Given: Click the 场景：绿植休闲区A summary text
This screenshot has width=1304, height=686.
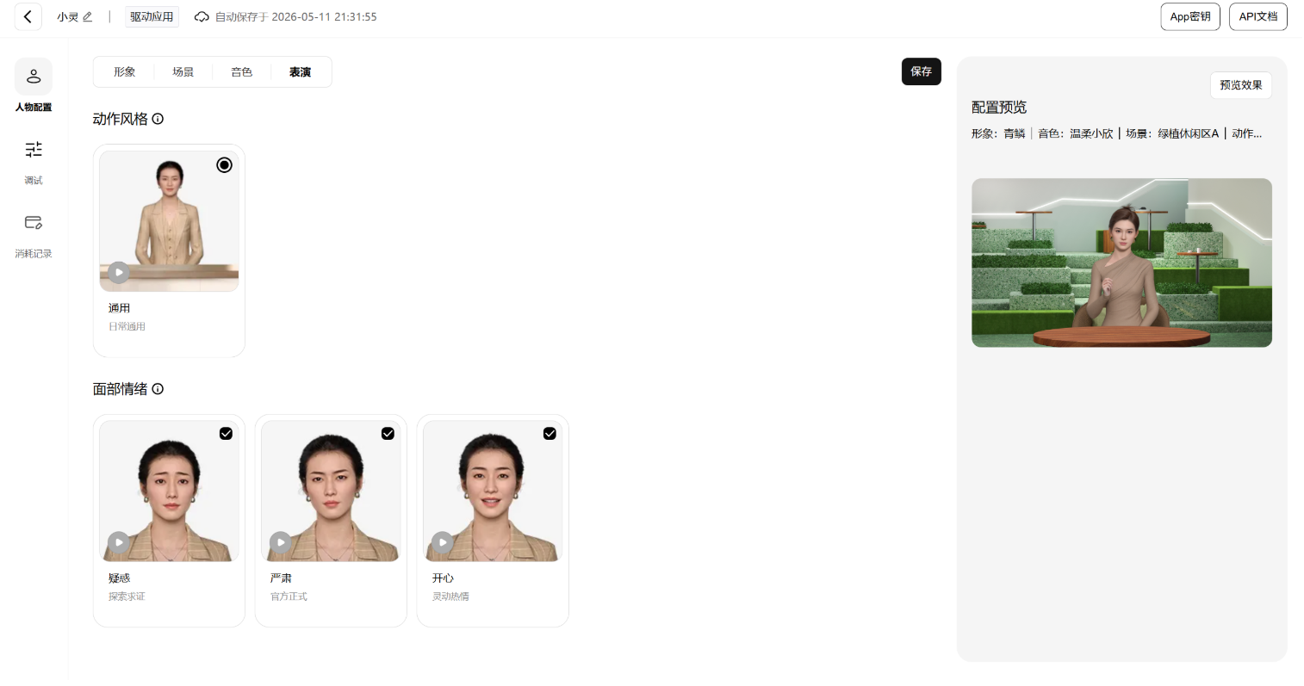Looking at the screenshot, I should coord(1172,133).
